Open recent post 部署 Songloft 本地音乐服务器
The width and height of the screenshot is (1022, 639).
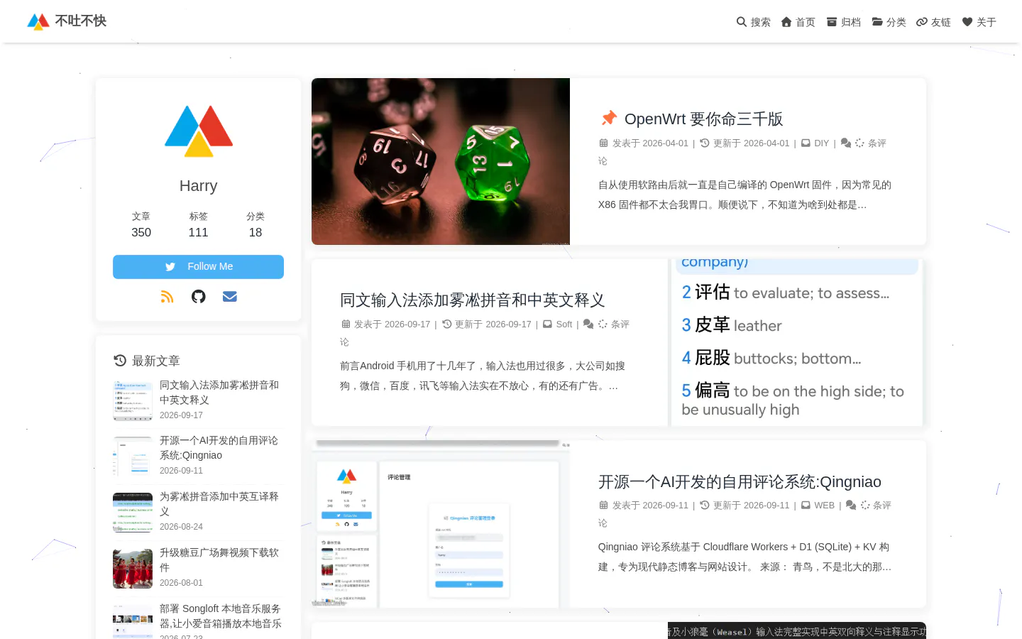221,616
